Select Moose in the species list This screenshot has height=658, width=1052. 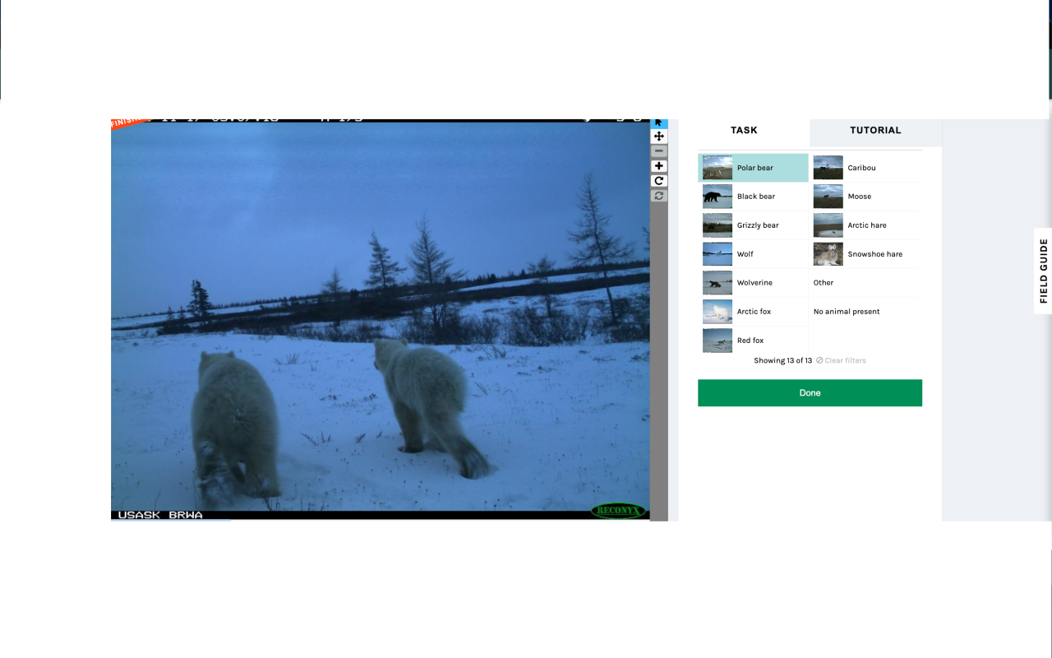click(865, 197)
